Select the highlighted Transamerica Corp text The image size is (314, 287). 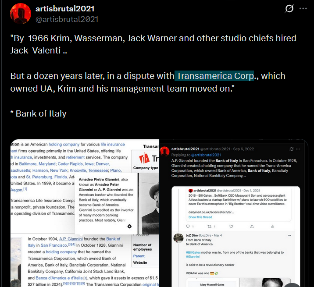[x=214, y=76]
